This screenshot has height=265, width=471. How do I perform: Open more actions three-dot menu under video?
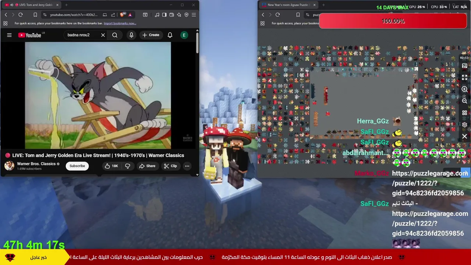pyautogui.click(x=187, y=166)
